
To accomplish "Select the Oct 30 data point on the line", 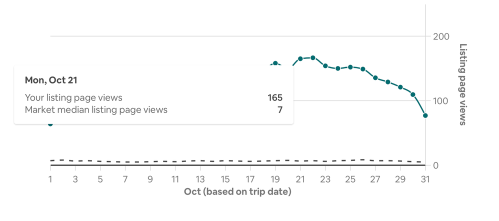I will click(x=413, y=94).
